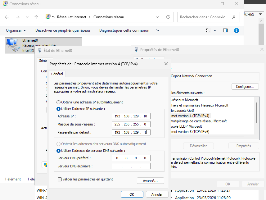Viewport: 266px width, 200px height.
Task: Click the search magnifier icon
Action: point(234,17)
